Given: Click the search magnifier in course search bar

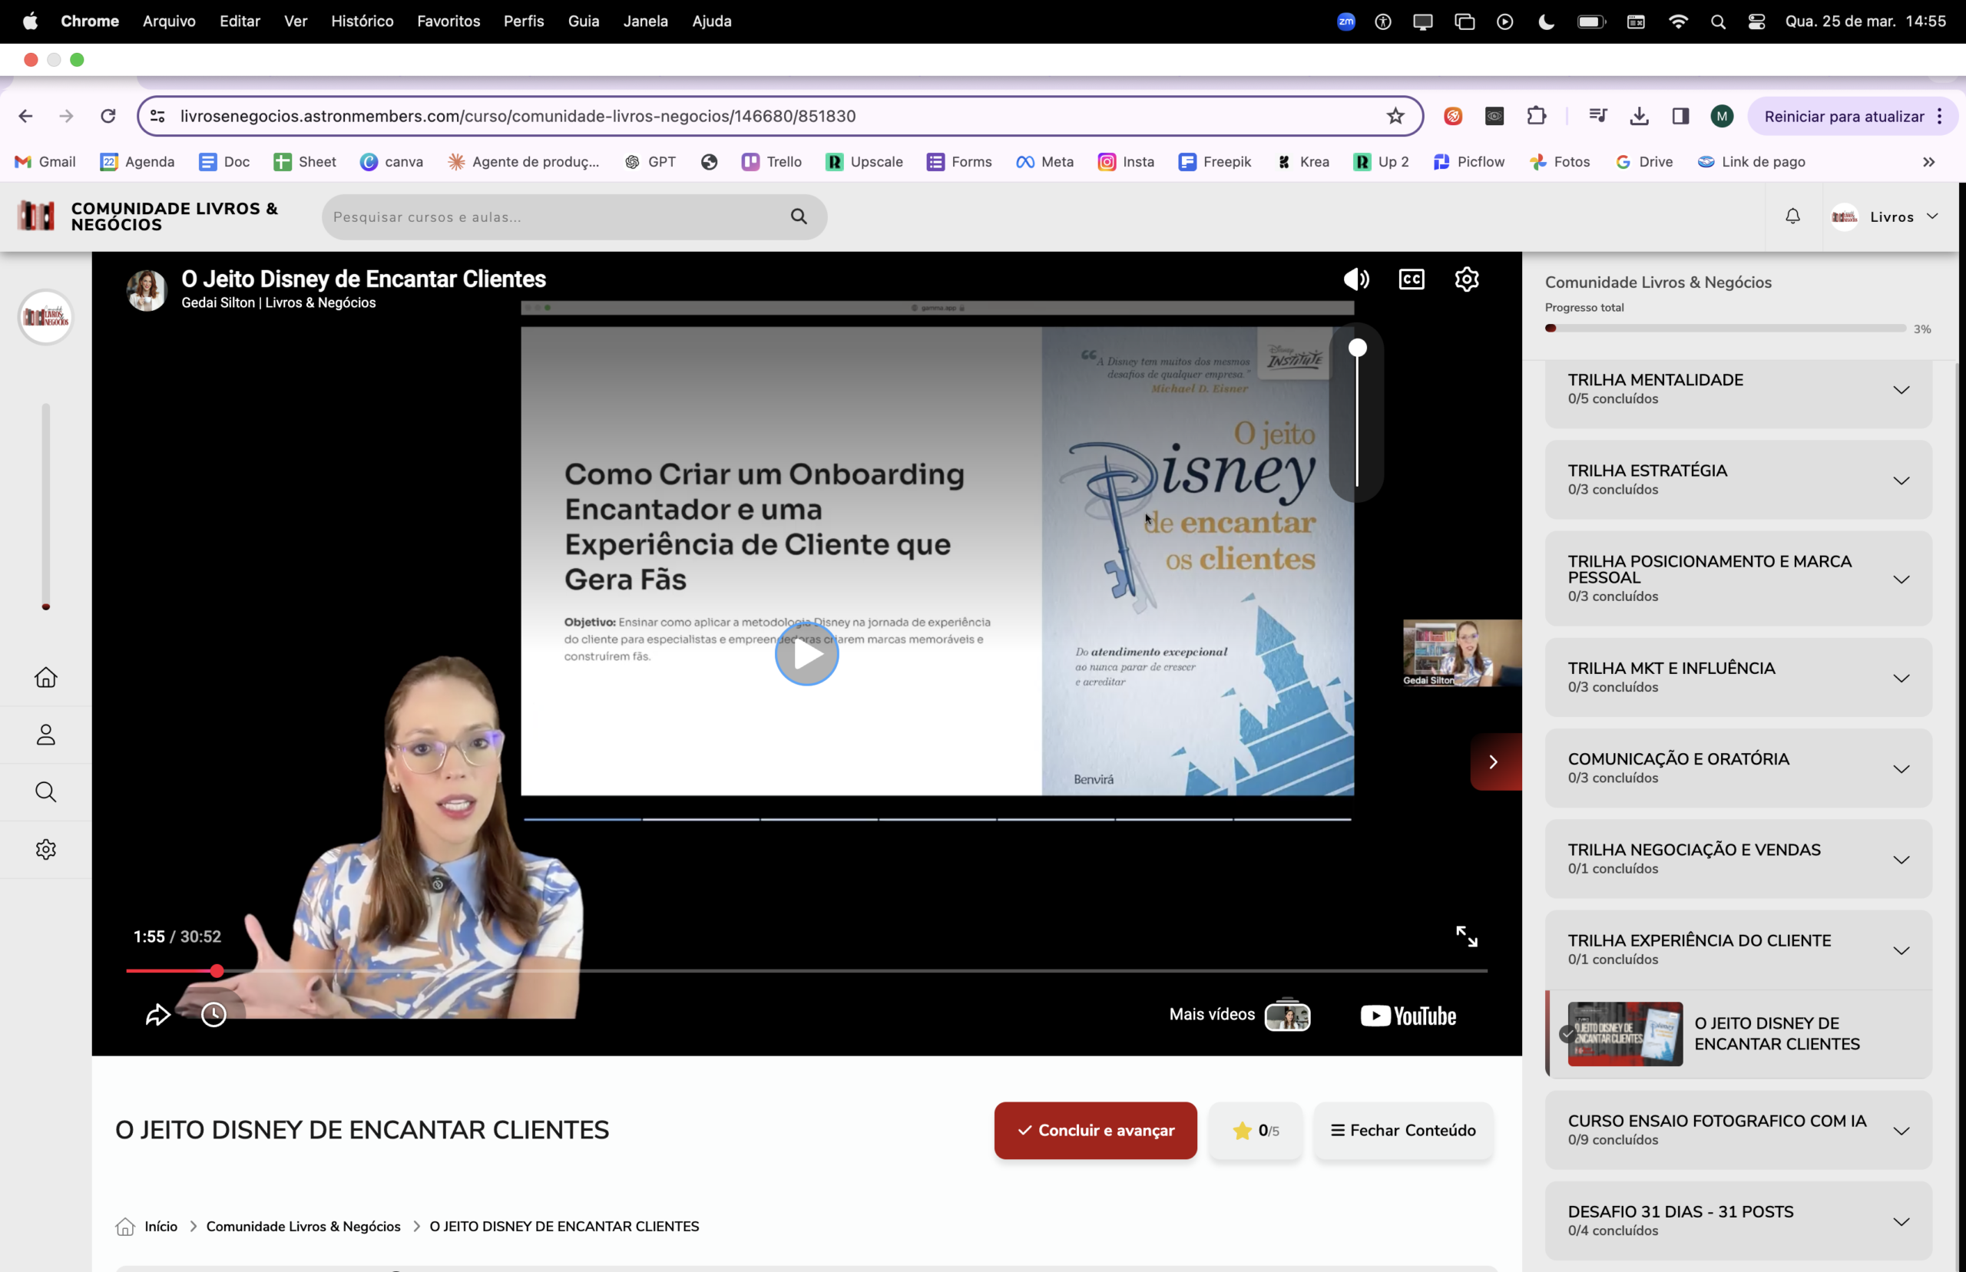Looking at the screenshot, I should point(799,216).
